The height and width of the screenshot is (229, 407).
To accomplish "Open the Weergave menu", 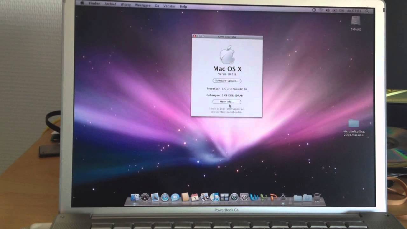I will [x=143, y=5].
